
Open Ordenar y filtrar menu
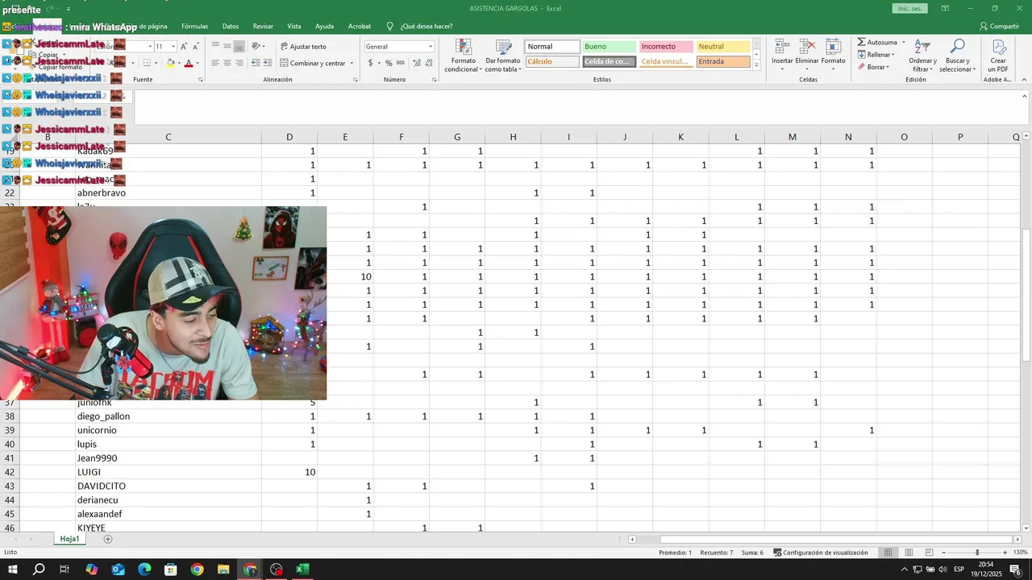922,55
